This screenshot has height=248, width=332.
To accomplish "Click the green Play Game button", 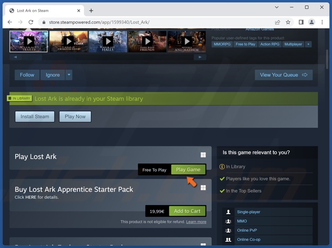I will tap(188, 170).
